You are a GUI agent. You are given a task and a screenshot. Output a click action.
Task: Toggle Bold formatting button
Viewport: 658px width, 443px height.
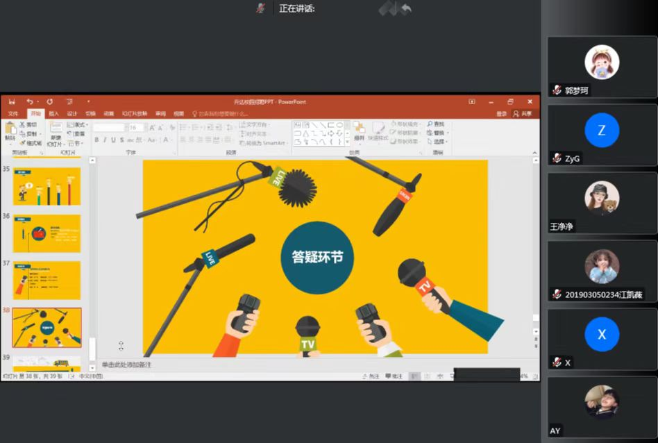pos(96,140)
